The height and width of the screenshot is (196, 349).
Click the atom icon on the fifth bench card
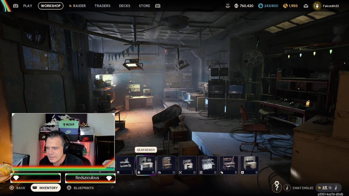201,172
